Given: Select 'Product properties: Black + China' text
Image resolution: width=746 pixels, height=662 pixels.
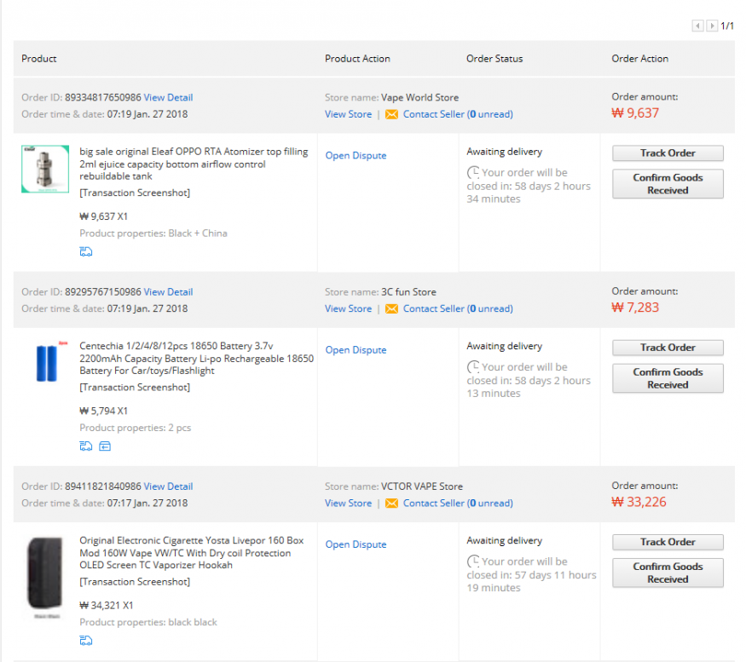Looking at the screenshot, I should click(x=153, y=233).
